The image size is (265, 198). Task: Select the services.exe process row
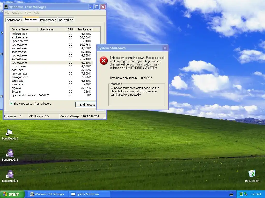pos(51,73)
